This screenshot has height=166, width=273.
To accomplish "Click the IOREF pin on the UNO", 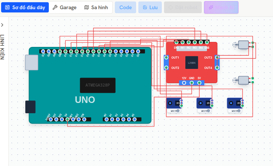I will pyautogui.click(x=51, y=119).
